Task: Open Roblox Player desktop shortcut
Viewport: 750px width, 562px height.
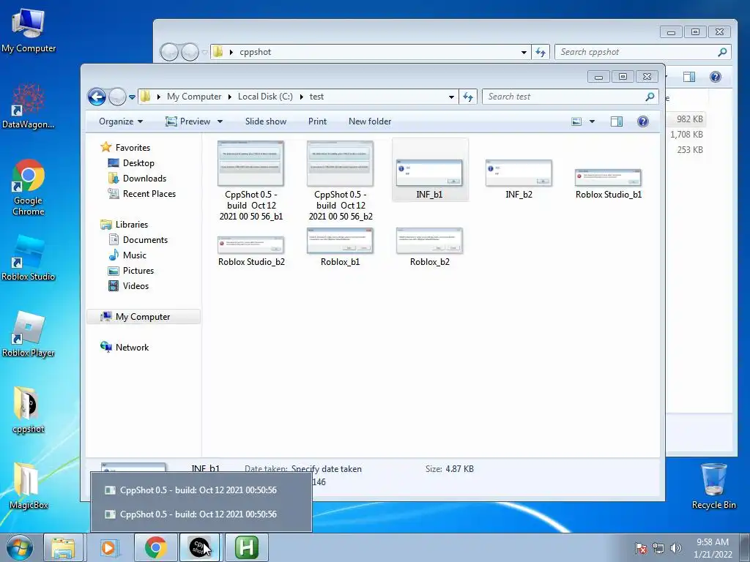Action: 29,334
